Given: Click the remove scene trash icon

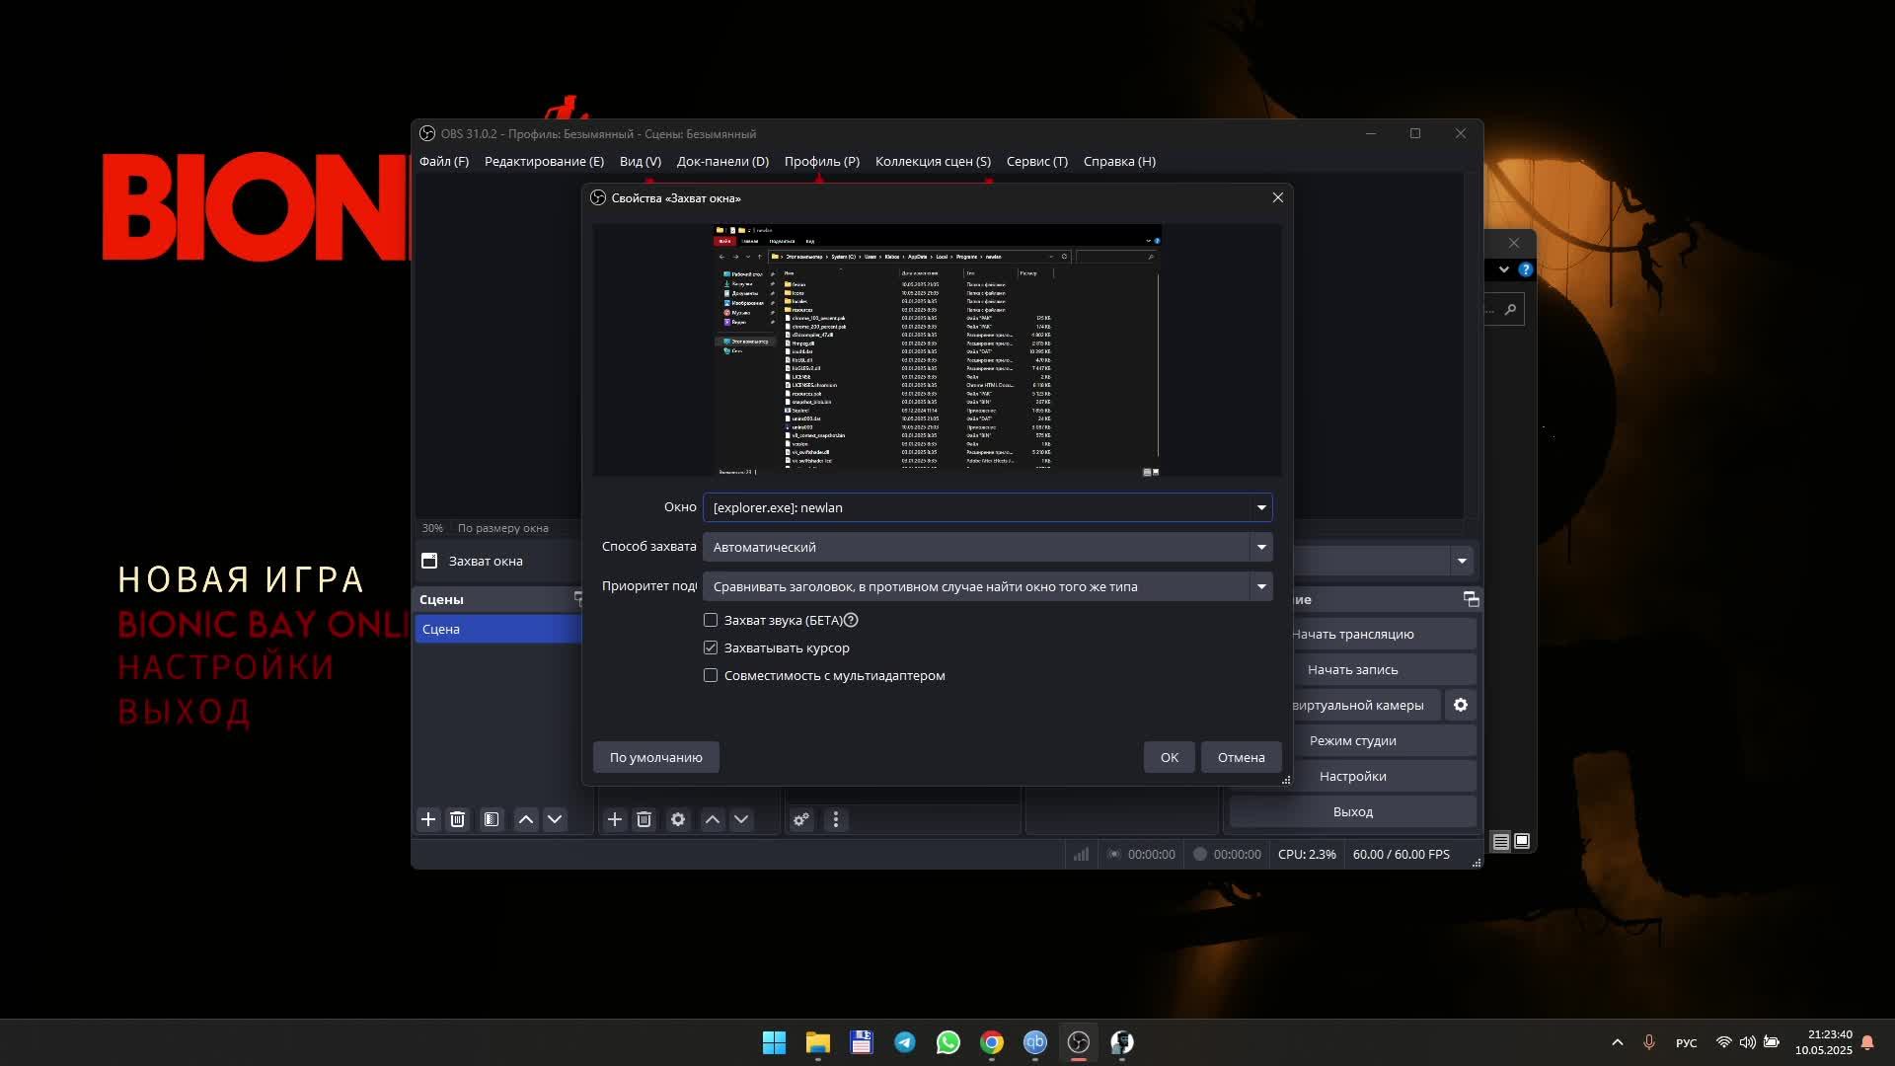Looking at the screenshot, I should point(457,819).
